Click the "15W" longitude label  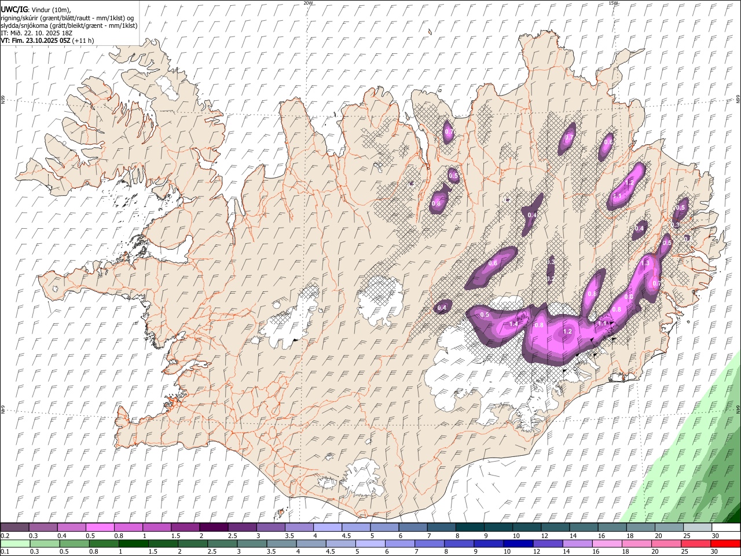[x=614, y=3]
